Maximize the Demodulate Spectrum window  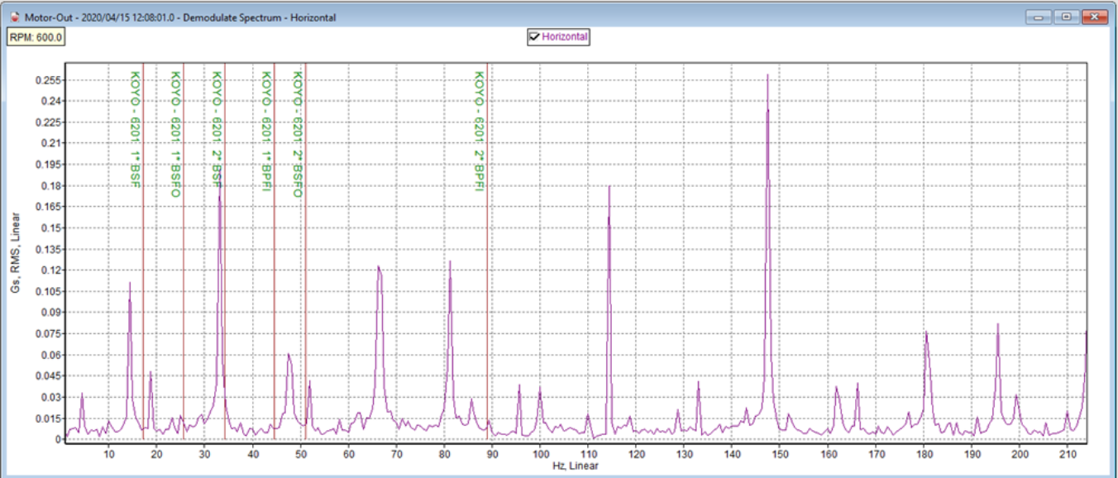coord(1066,17)
